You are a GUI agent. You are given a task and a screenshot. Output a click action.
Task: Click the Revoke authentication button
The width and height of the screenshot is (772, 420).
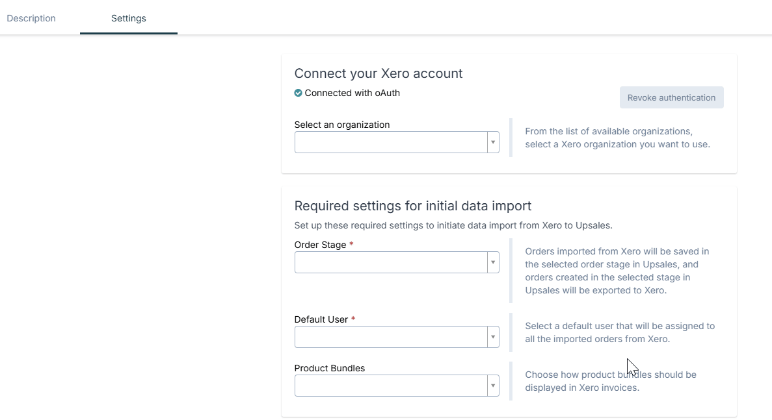672,98
